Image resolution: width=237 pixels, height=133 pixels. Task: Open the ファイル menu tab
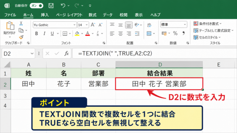pos(10,15)
